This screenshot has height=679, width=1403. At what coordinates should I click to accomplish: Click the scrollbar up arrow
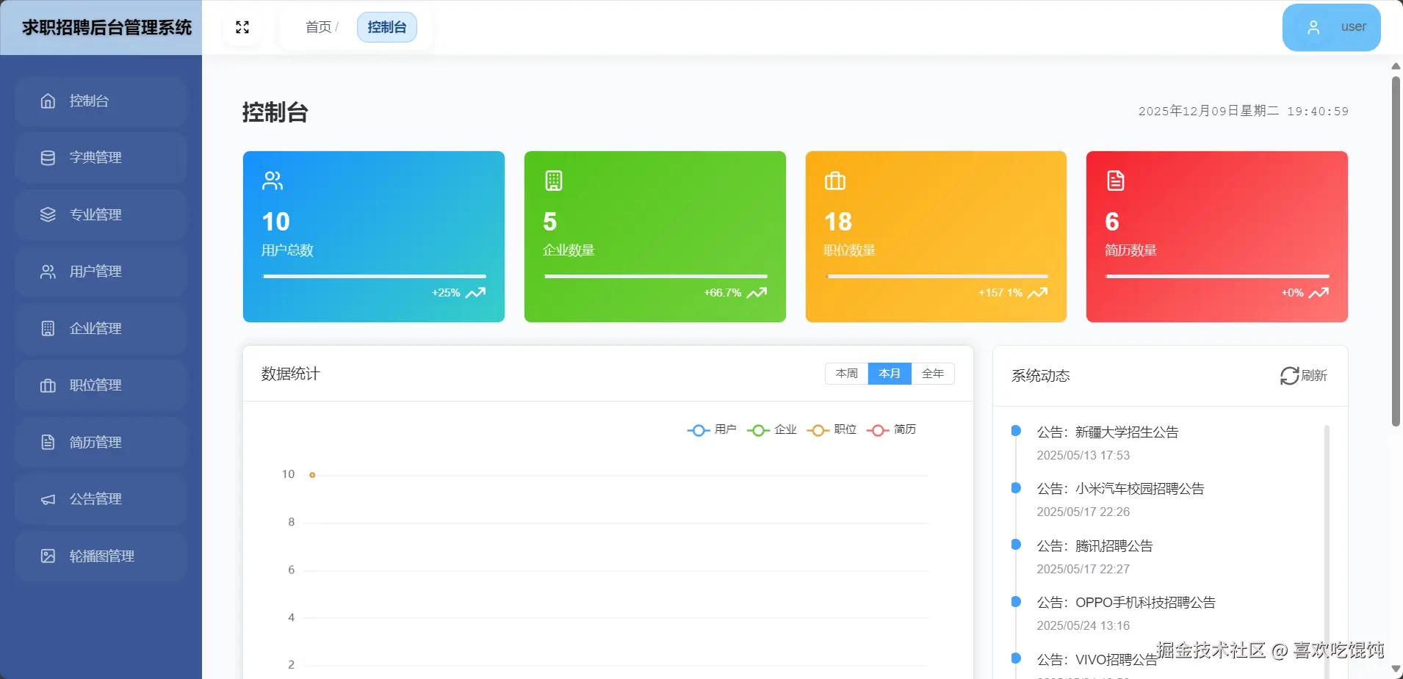[x=1396, y=66]
